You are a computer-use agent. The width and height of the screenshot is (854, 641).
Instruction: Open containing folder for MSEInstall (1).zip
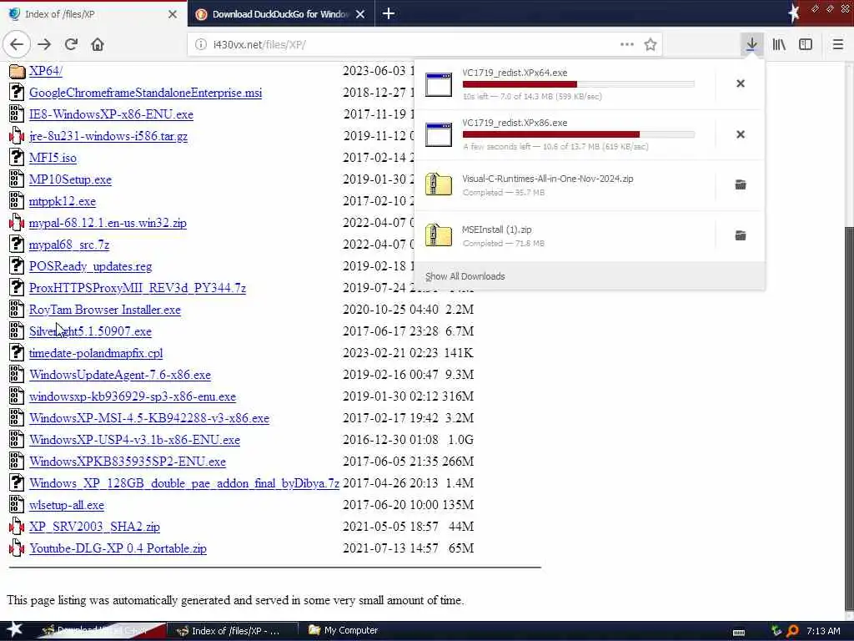click(741, 235)
